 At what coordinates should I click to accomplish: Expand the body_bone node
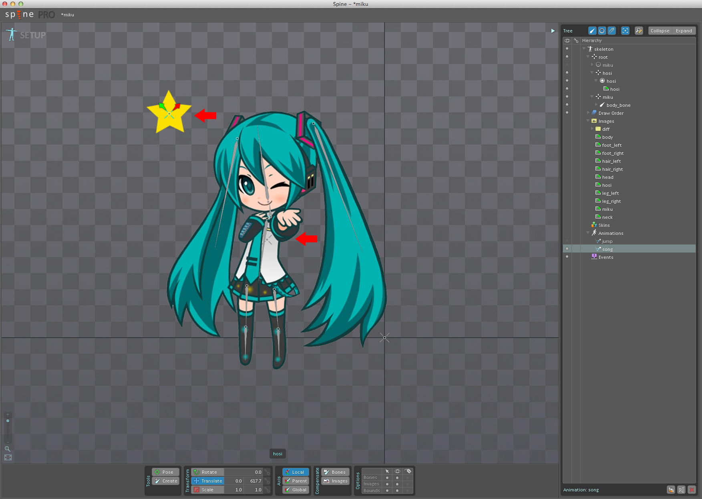pos(596,105)
